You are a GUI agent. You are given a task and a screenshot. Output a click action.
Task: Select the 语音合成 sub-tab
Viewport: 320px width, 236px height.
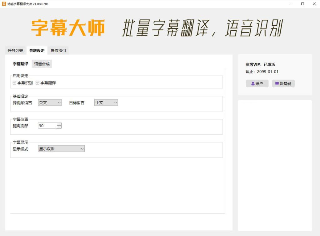pyautogui.click(x=42, y=64)
